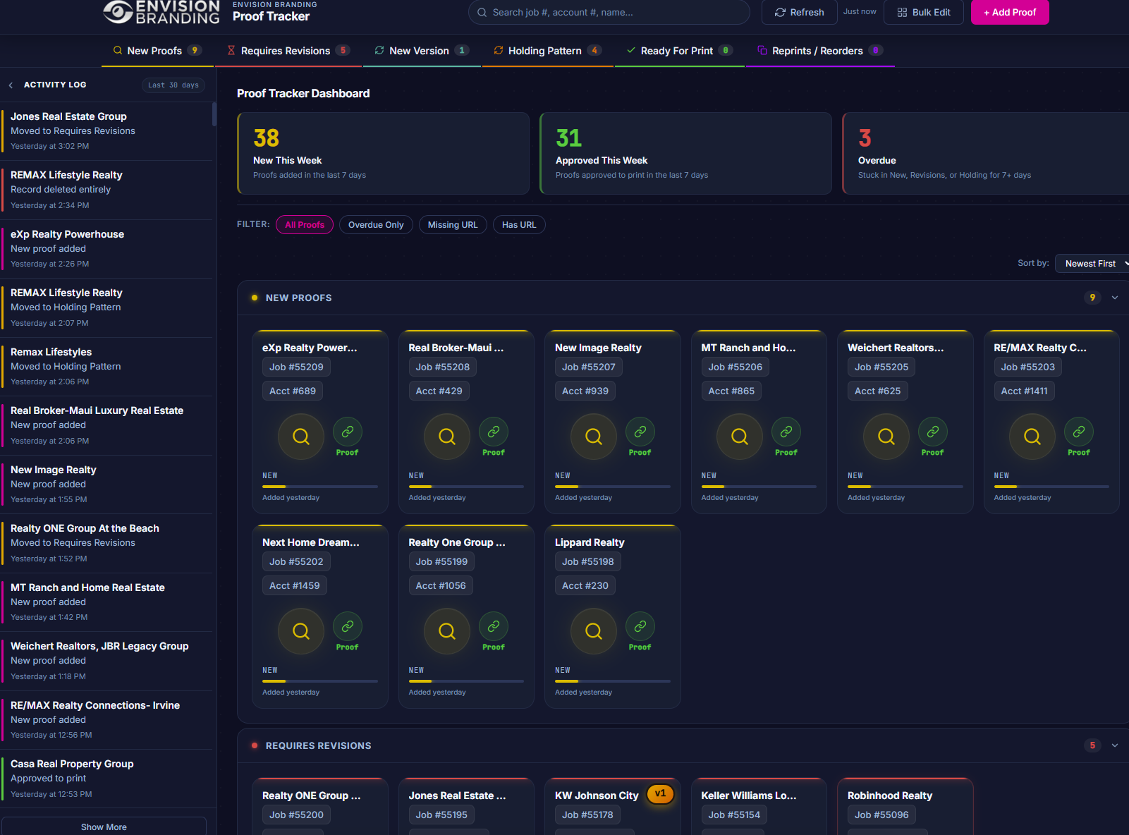Click progress bar on Lippard Realty card
The height and width of the screenshot is (835, 1129).
click(613, 681)
